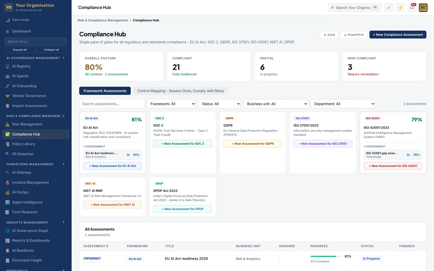The width and height of the screenshot is (434, 271).
Task: Start New Assessment for GDPR
Action: pos(253,144)
